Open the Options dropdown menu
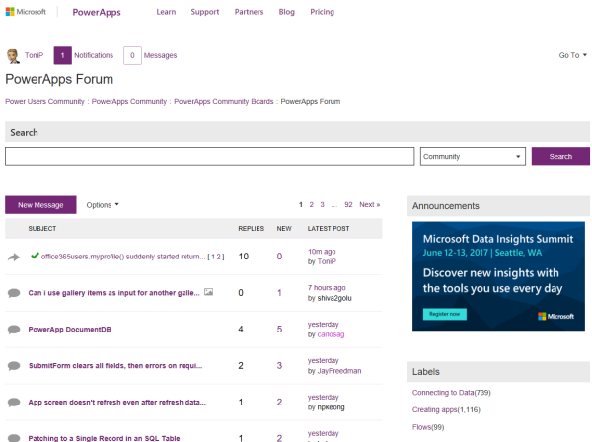592x442 pixels. [x=103, y=205]
